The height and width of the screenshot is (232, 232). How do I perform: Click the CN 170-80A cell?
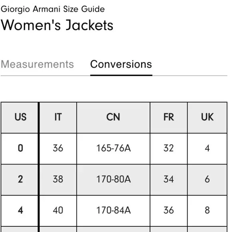113,180
